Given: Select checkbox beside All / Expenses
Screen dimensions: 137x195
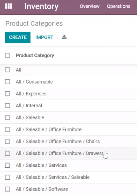Looking at the screenshot, I should coord(7,94).
